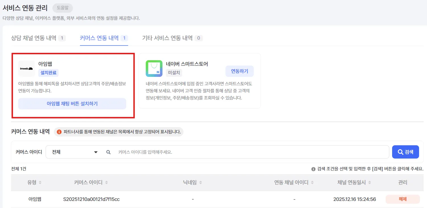Click the 관리 column header

pyautogui.click(x=403, y=183)
